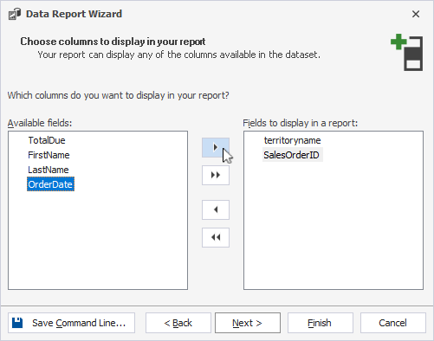Select territoryname in report fields list

click(292, 140)
